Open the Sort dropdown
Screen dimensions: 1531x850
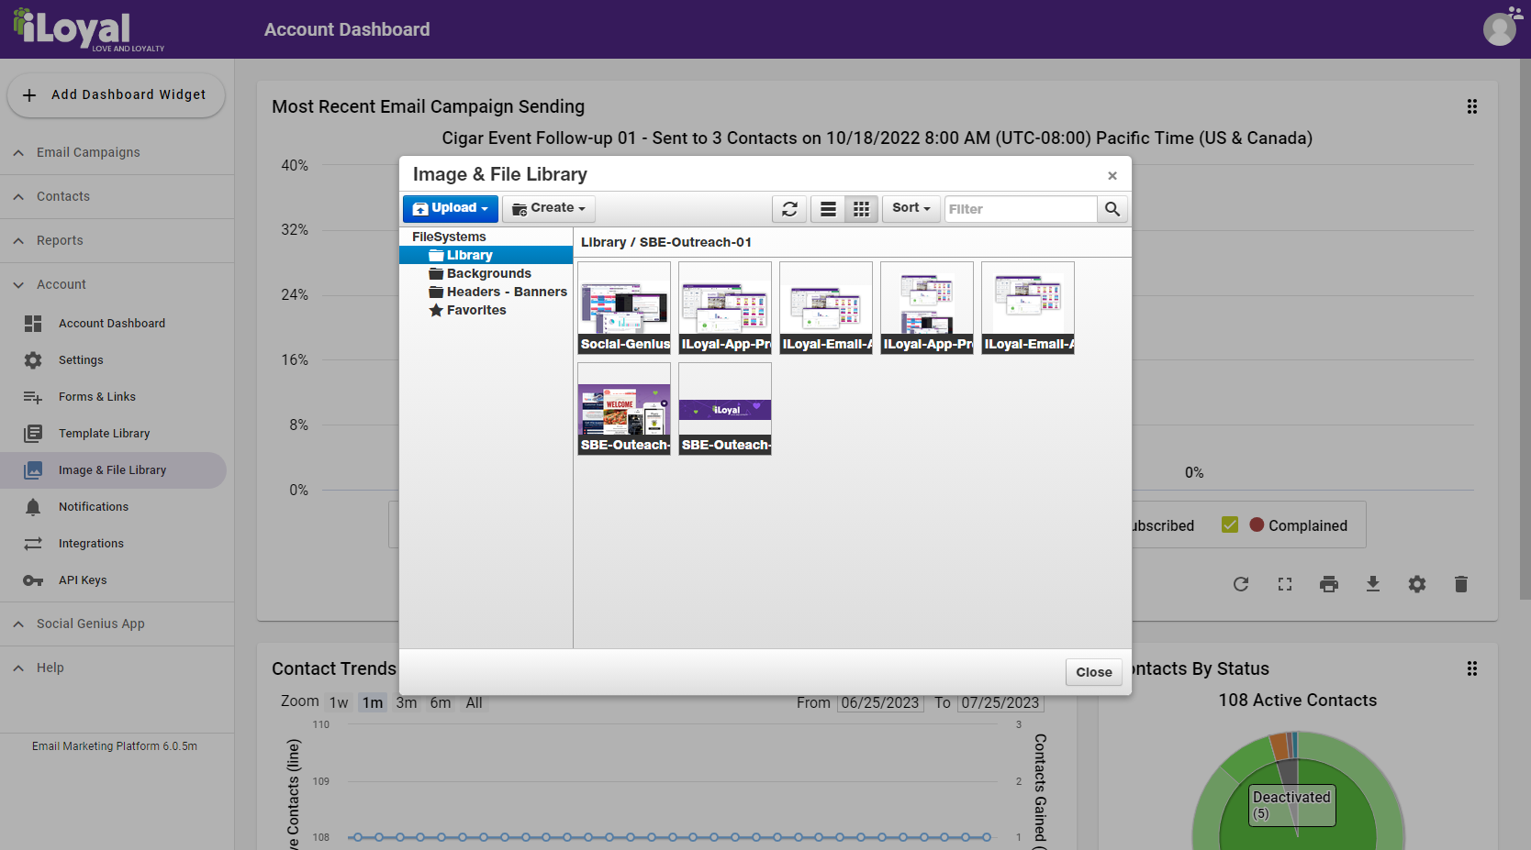pos(911,209)
